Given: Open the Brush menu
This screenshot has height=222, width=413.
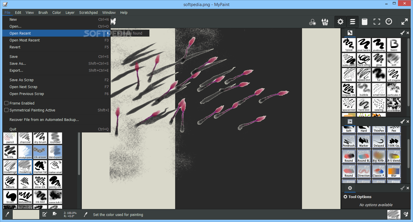Looking at the screenshot, I should [43, 12].
